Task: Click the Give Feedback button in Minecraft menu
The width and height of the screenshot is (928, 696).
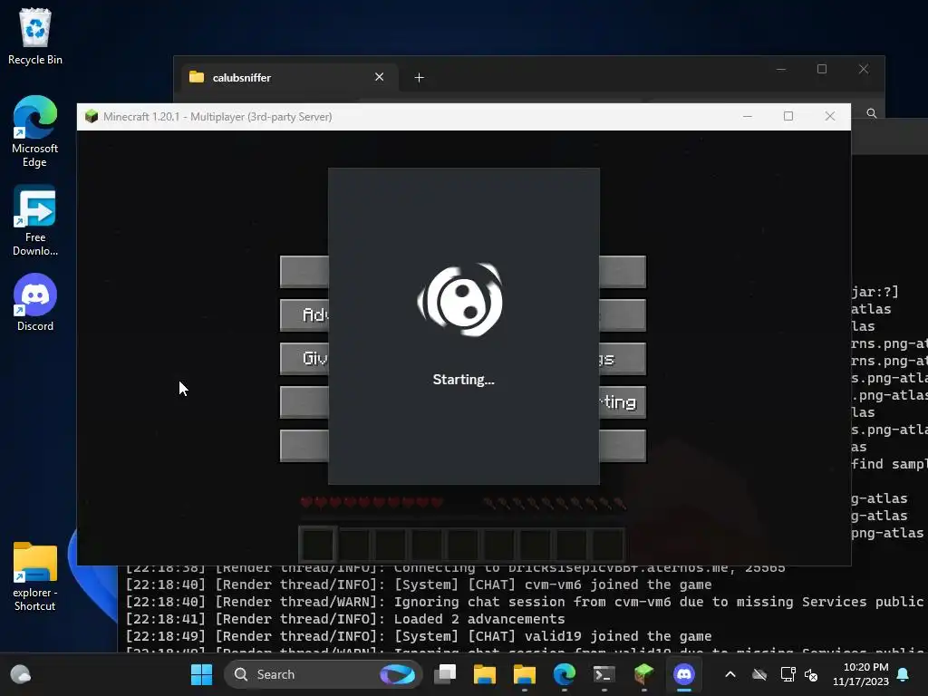Action: [x=304, y=359]
